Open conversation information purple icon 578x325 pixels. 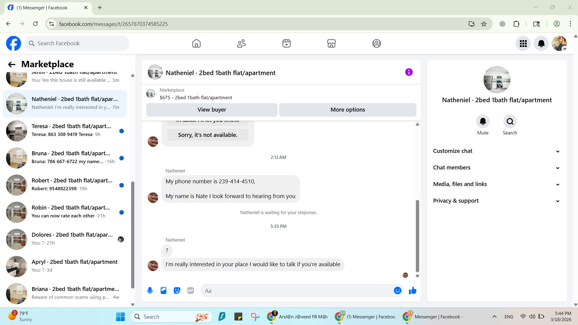pos(409,72)
